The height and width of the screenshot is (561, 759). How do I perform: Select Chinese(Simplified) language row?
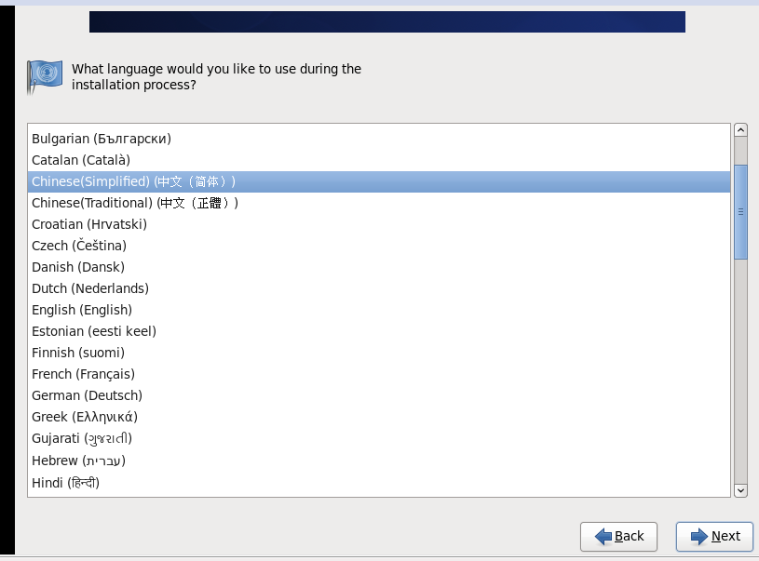pyautogui.click(x=378, y=181)
